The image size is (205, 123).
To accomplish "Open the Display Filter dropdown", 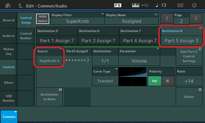I will click(x=78, y=19).
